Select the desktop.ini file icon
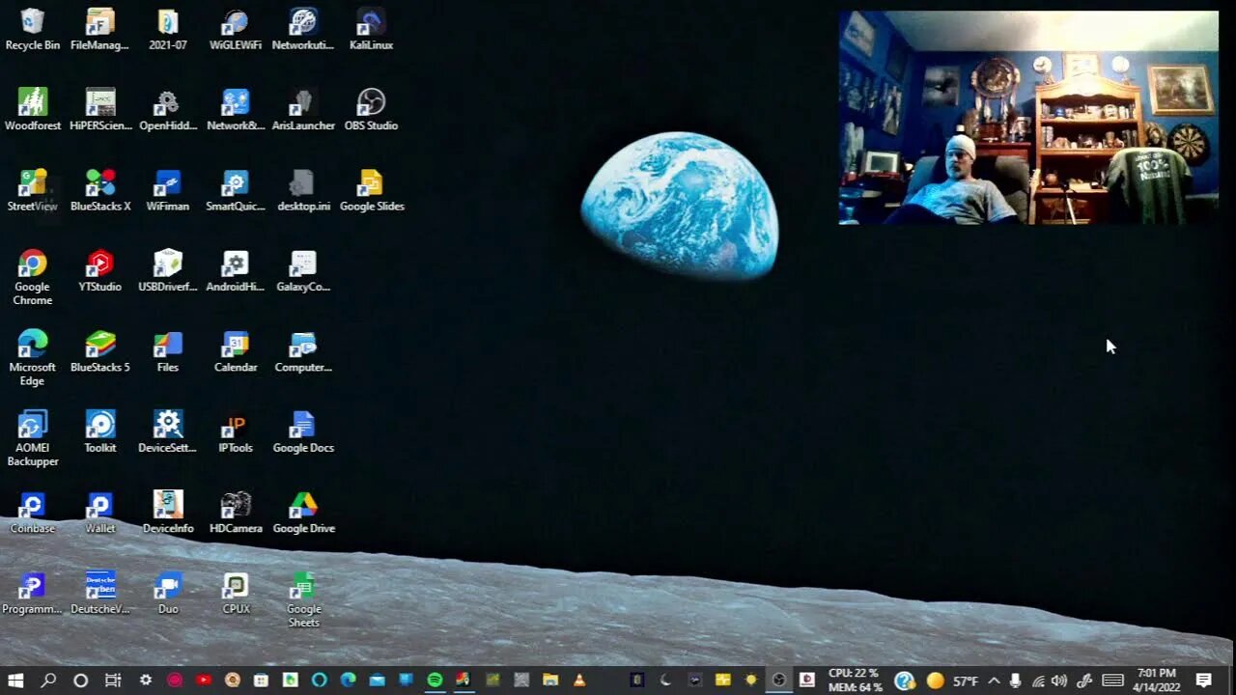Viewport: 1236px width, 695px height. pos(303,190)
